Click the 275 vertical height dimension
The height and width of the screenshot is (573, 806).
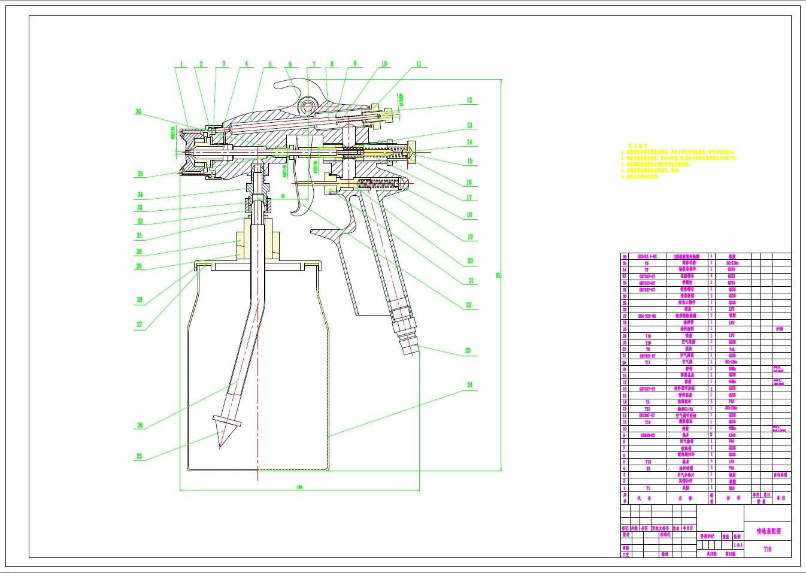click(498, 275)
